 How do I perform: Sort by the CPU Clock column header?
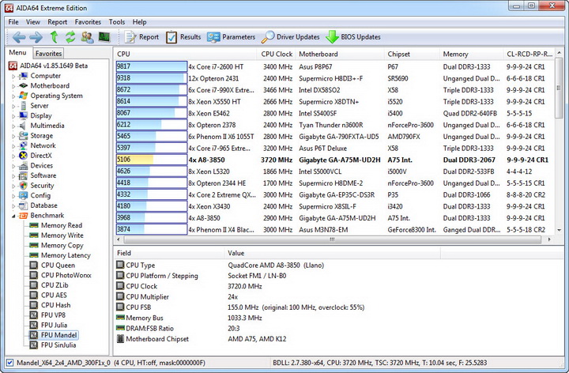pyautogui.click(x=276, y=54)
